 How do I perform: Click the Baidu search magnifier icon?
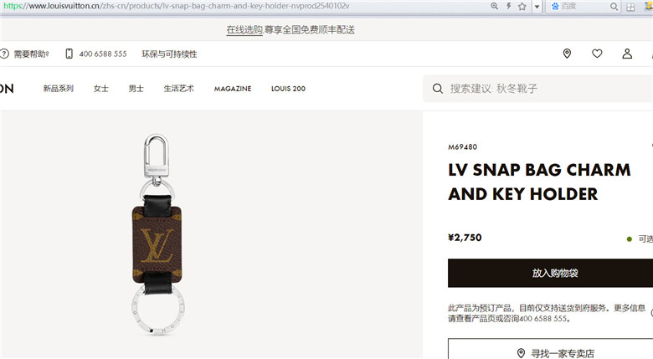click(x=614, y=7)
